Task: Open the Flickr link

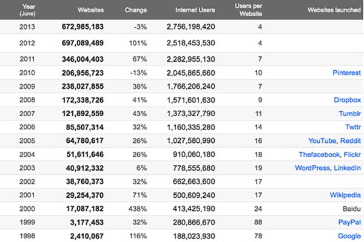Action: (352, 154)
